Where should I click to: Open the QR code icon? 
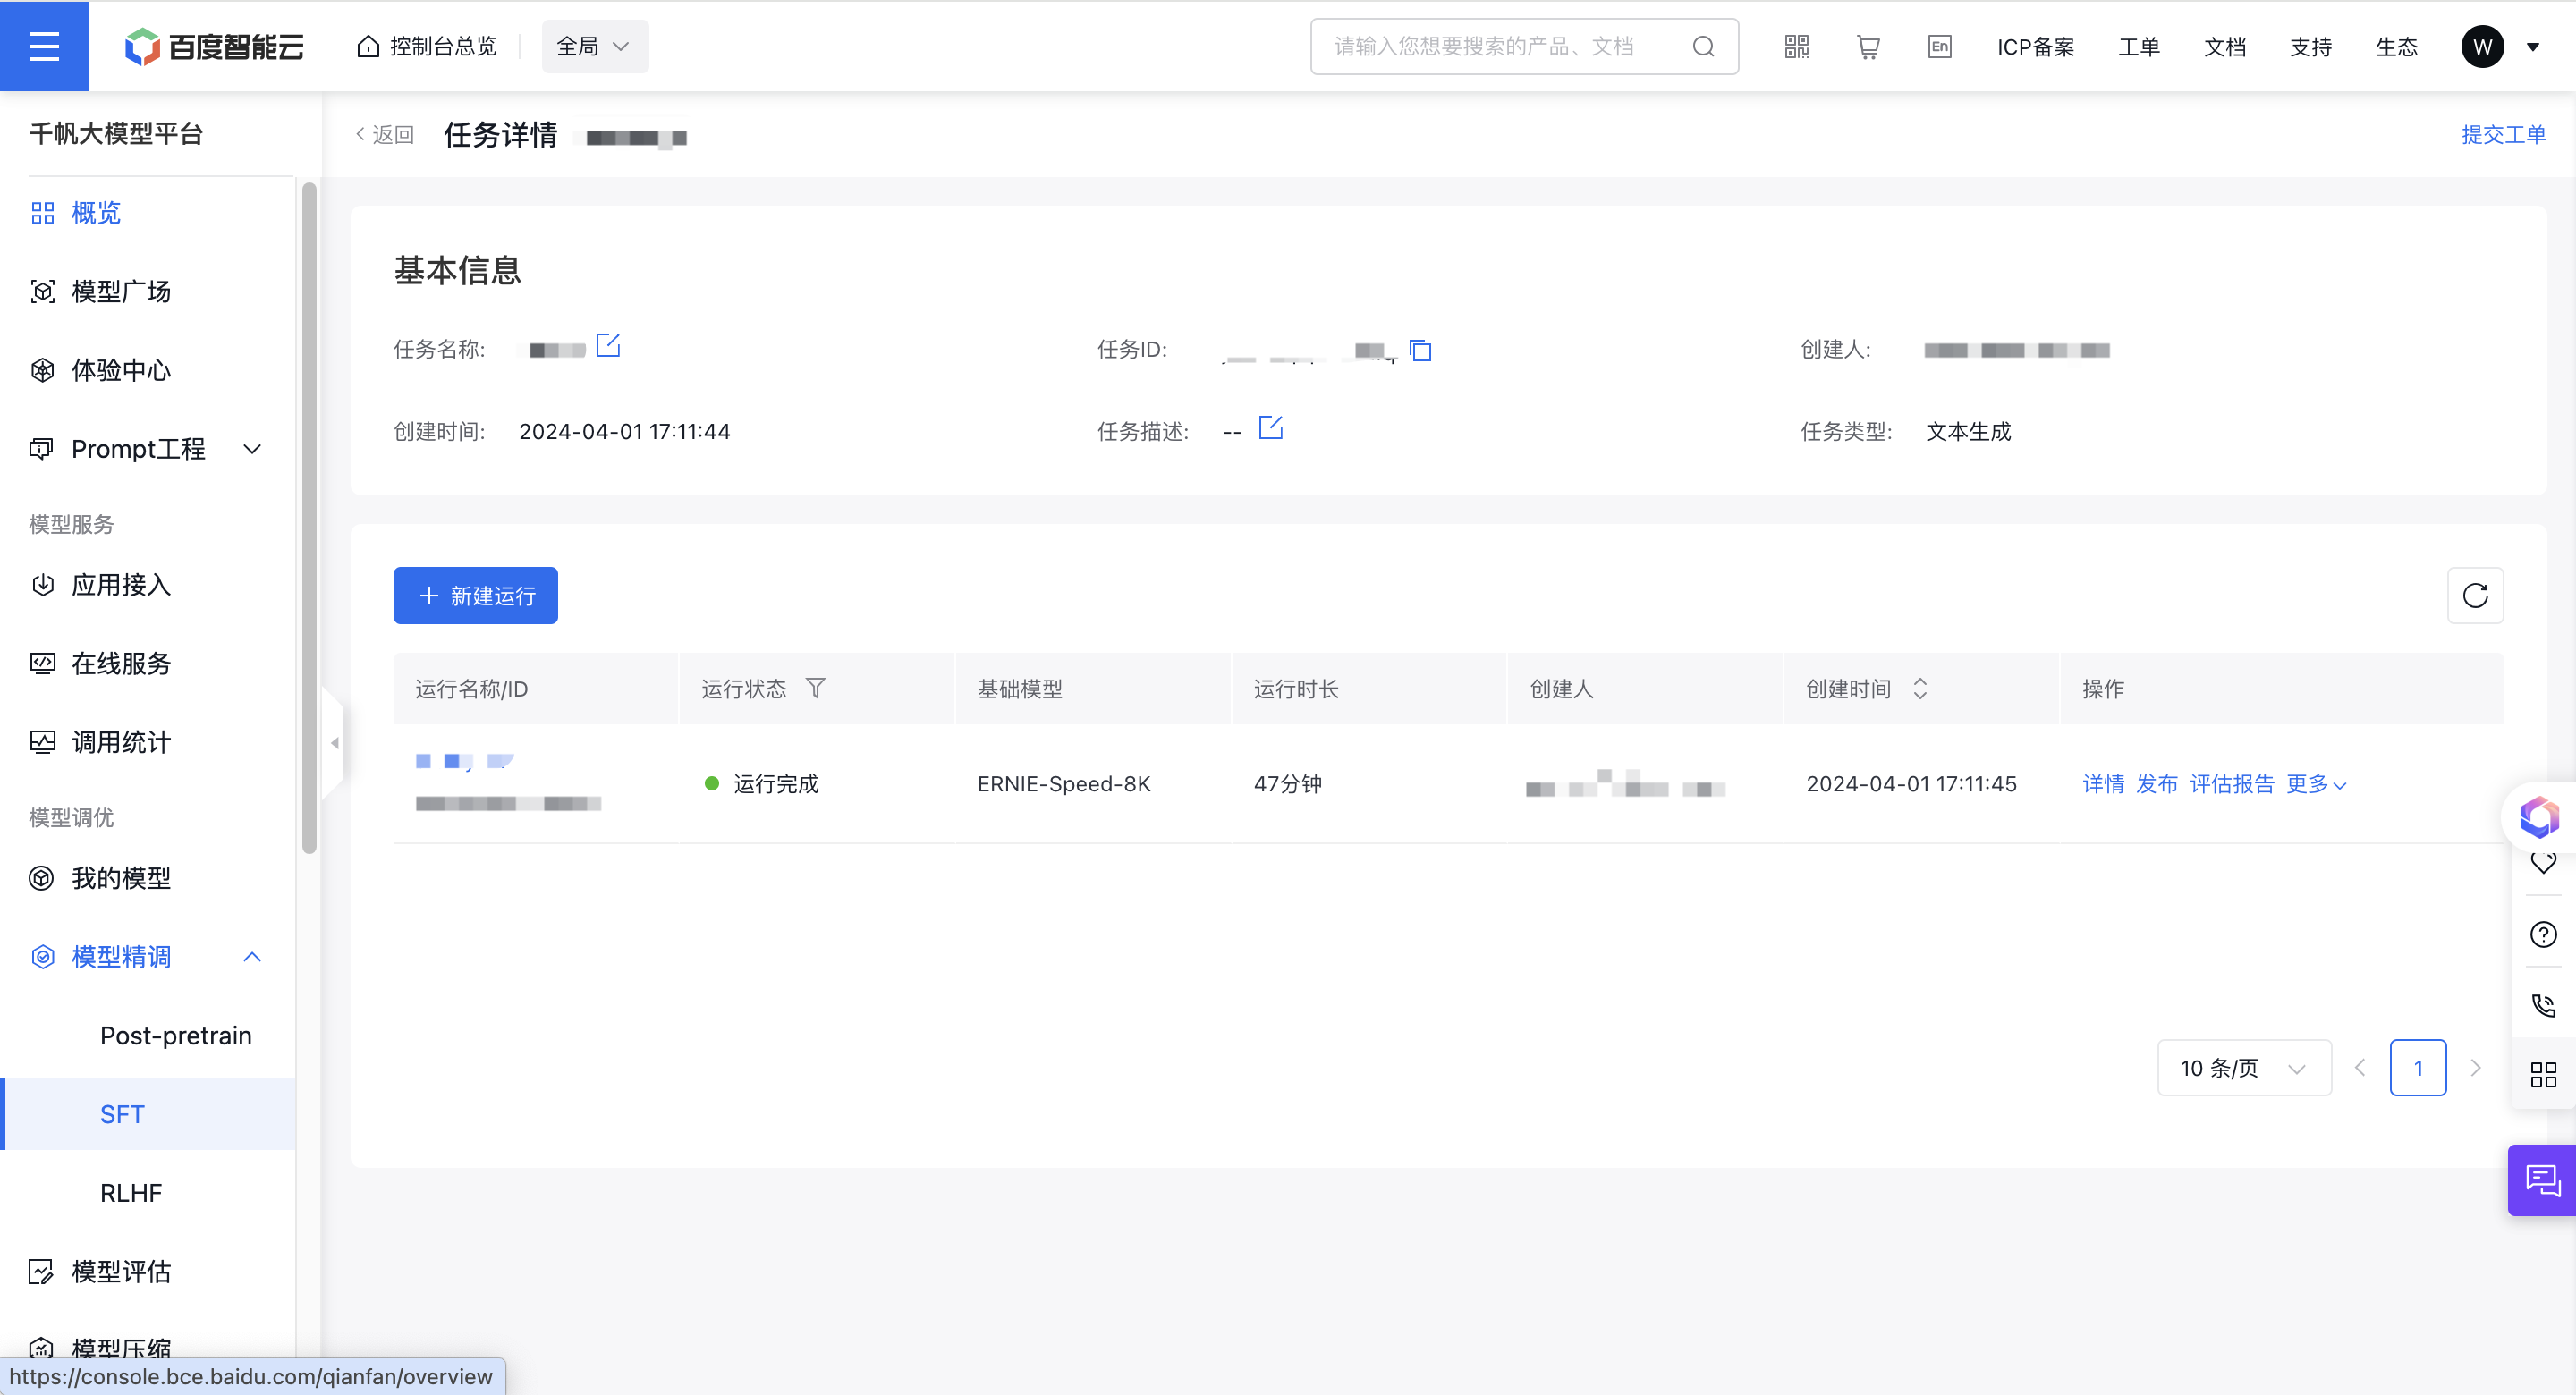pos(1796,46)
